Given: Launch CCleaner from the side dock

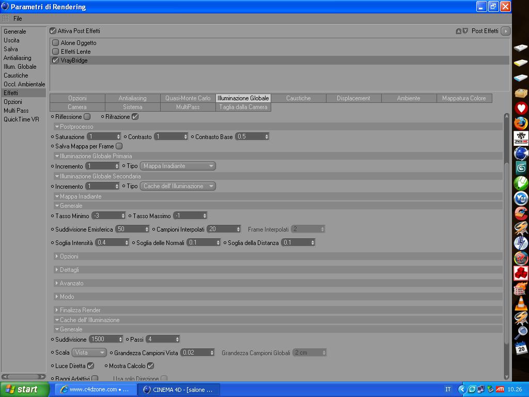Looking at the screenshot, I should pos(521,213).
